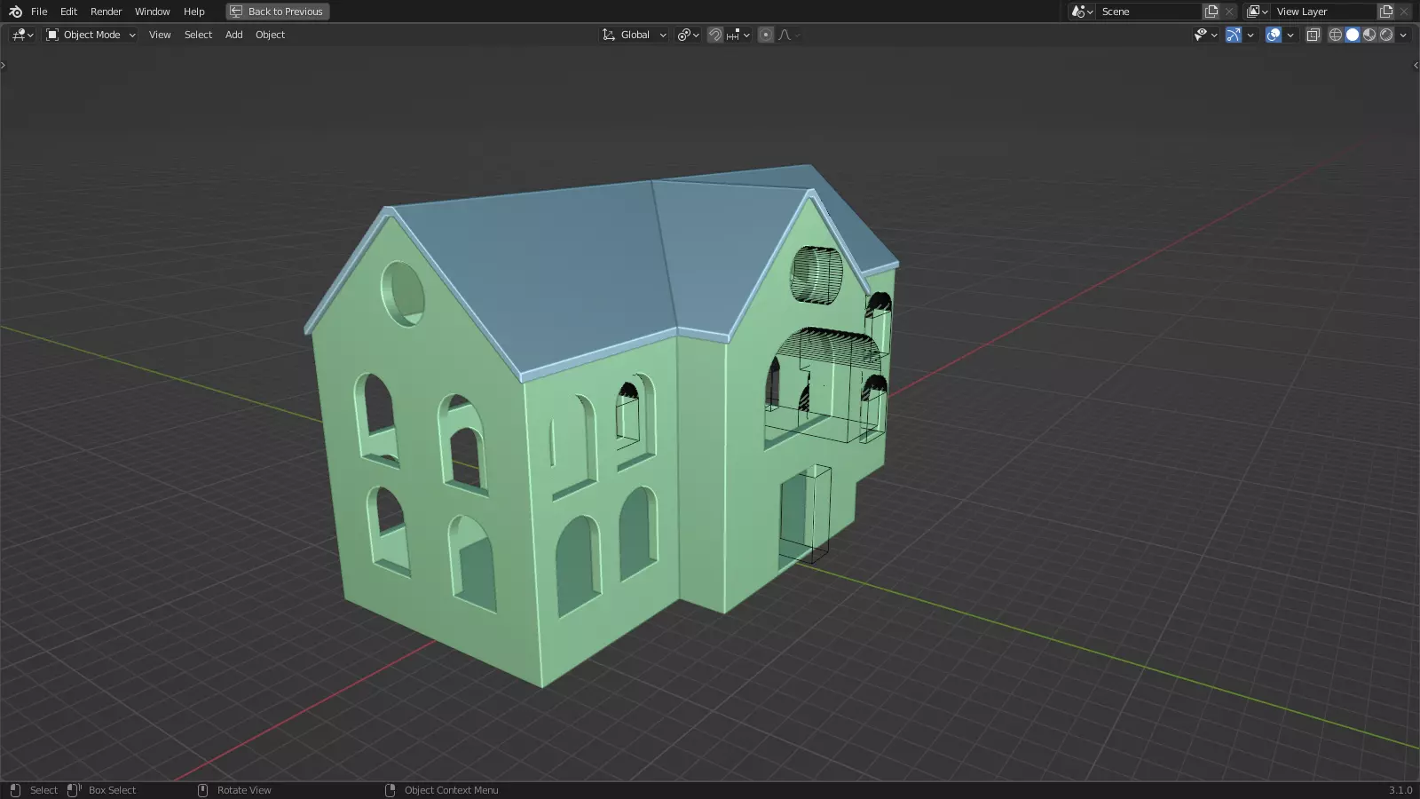Viewport: 1420px width, 799px height.
Task: Open the snapping options dropdown
Action: pos(738,35)
